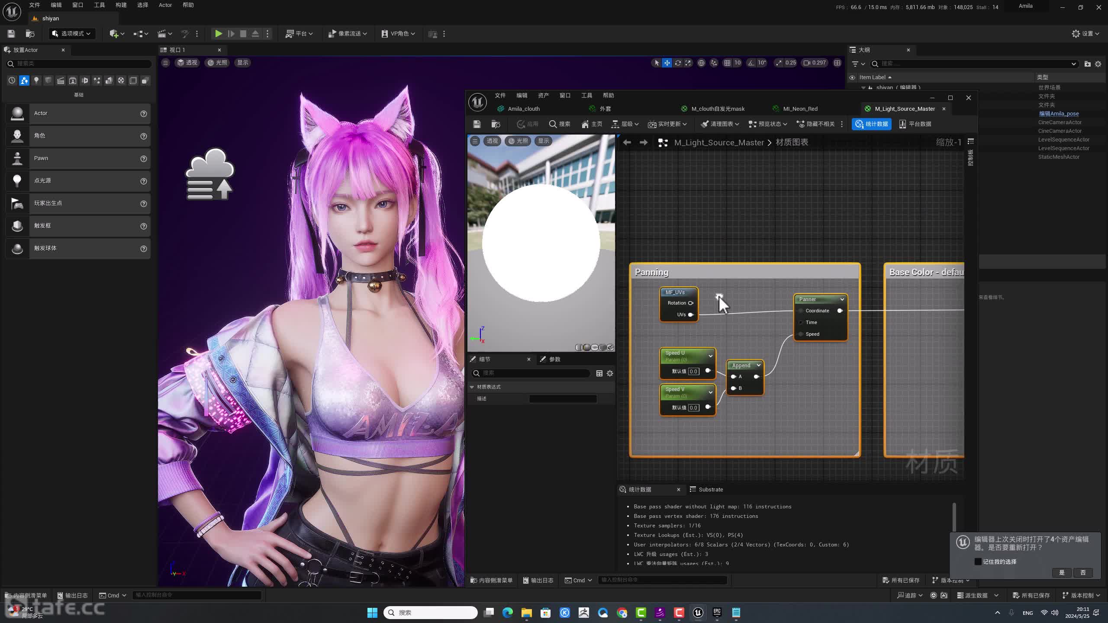This screenshot has height=623, width=1108.
Task: Open viewport layout options at far right
Action: click(837, 63)
